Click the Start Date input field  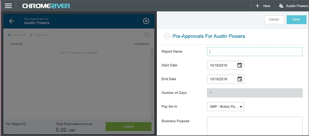coord(222,65)
